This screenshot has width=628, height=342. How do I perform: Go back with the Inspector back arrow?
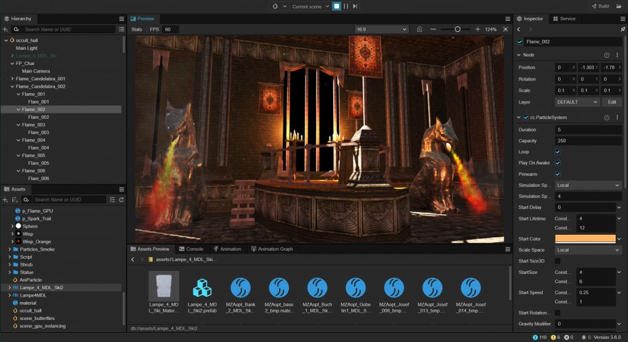(x=519, y=29)
